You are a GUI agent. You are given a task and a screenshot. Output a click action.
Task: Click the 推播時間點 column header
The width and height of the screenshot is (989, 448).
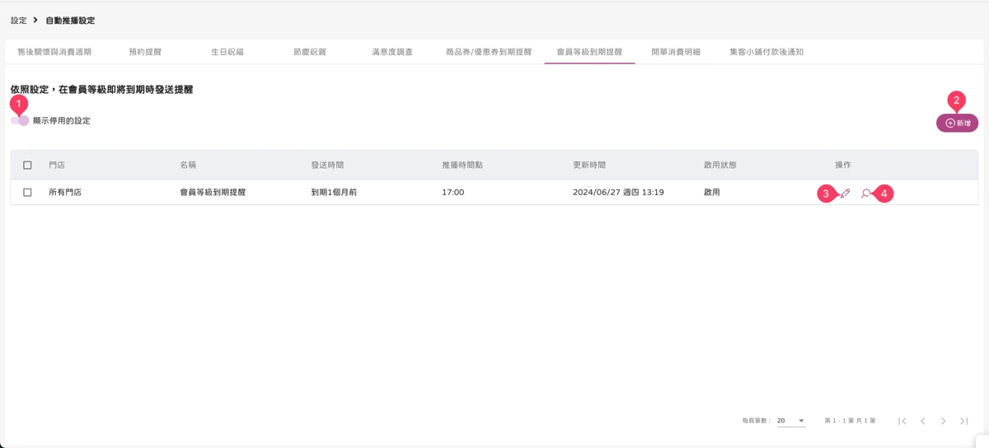pyautogui.click(x=462, y=166)
